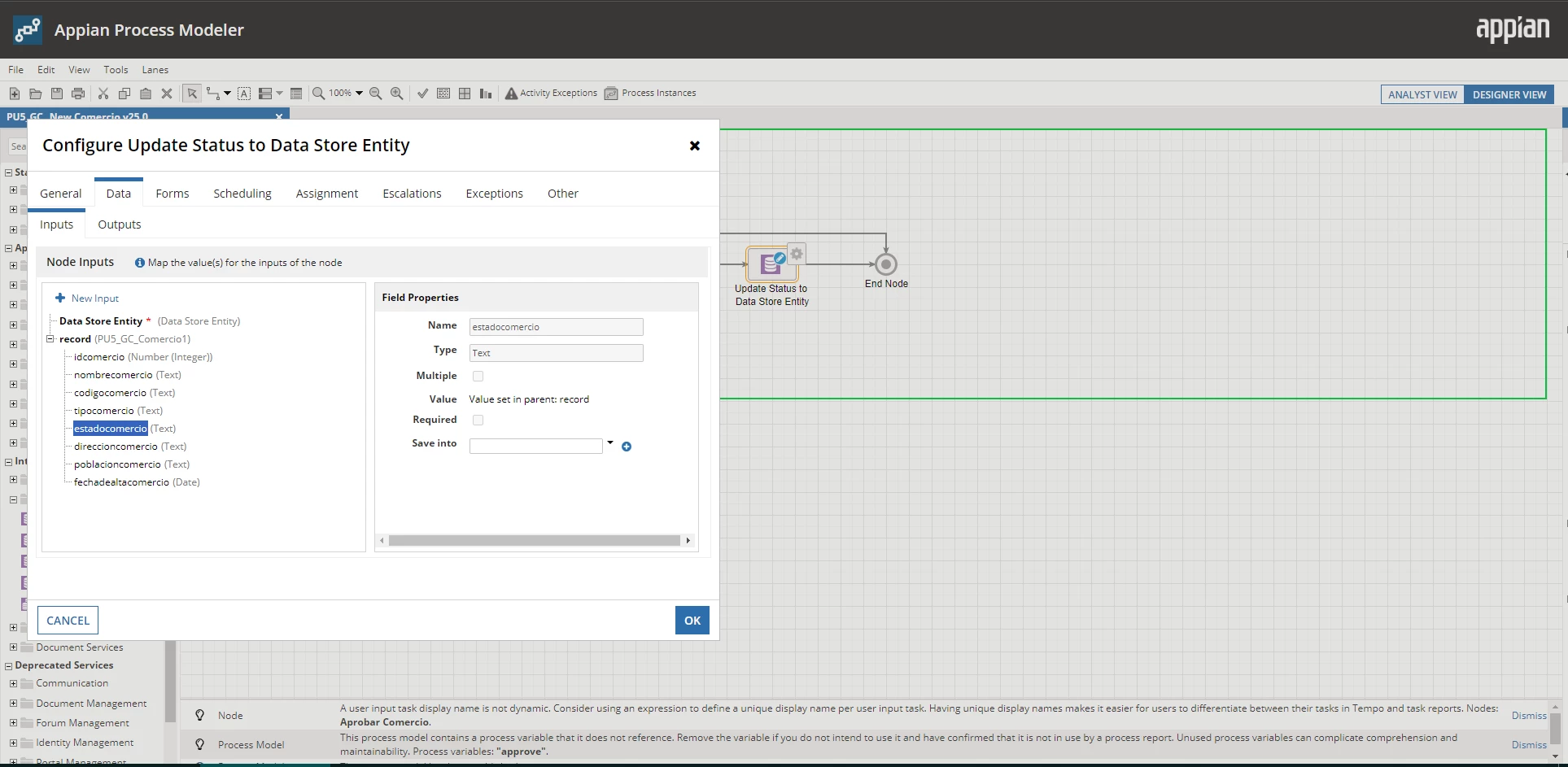Open the Edit menu
This screenshot has height=767, width=1568.
click(x=46, y=70)
